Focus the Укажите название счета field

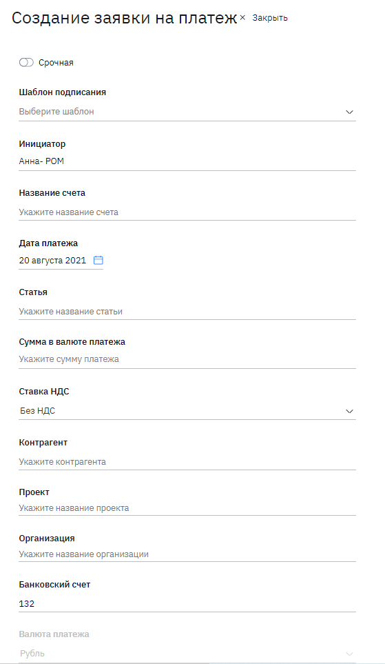[187, 212]
